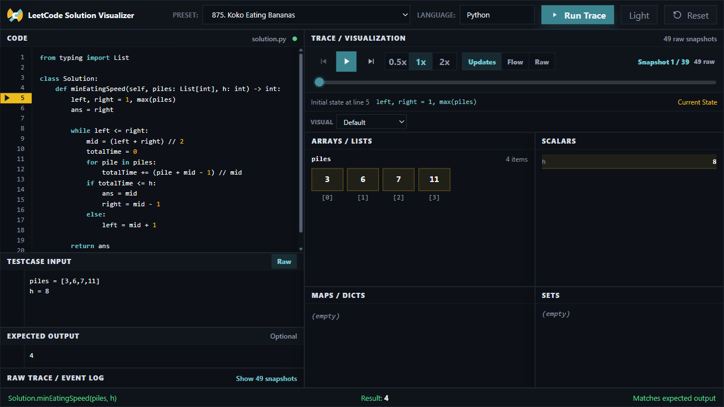Viewport: 724px width, 407px height.
Task: Switch to Light theme
Action: coord(639,15)
